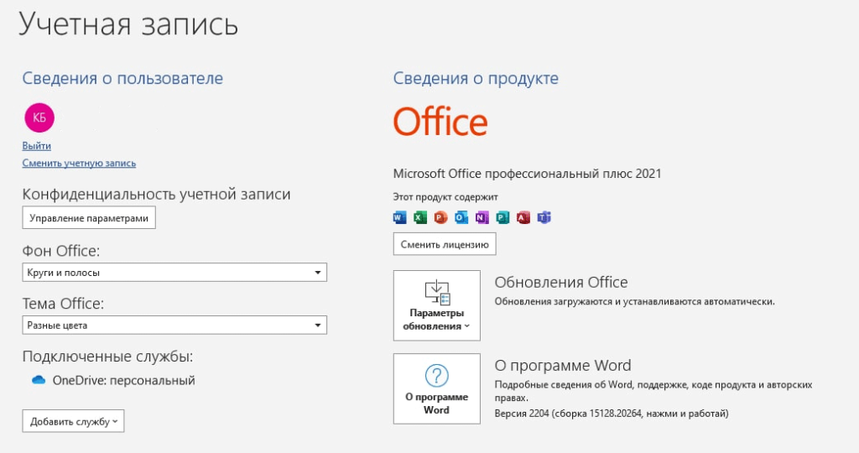Click the Обновления Office heading
Viewport: 859px width, 453px height.
pyautogui.click(x=561, y=283)
